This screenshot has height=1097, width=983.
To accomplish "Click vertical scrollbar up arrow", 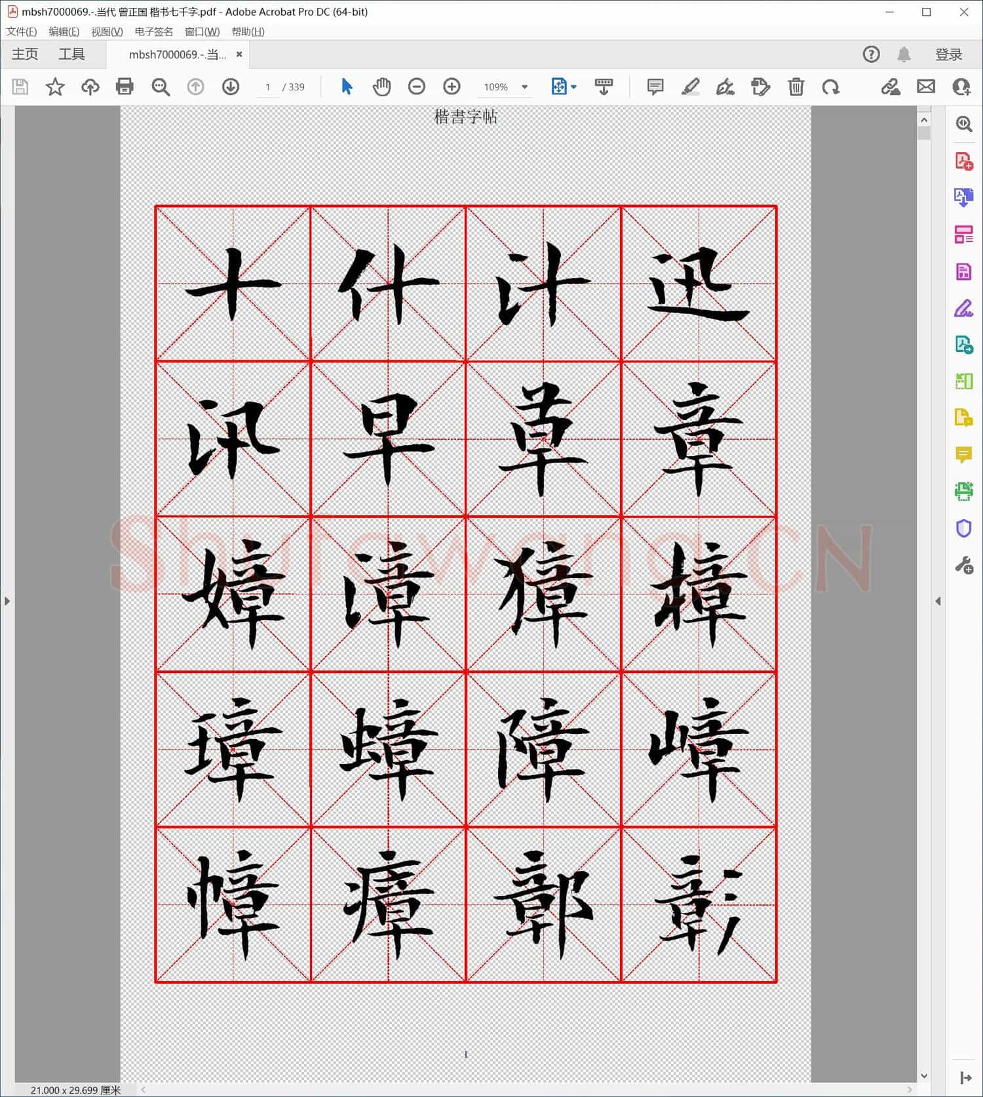I will pyautogui.click(x=924, y=120).
